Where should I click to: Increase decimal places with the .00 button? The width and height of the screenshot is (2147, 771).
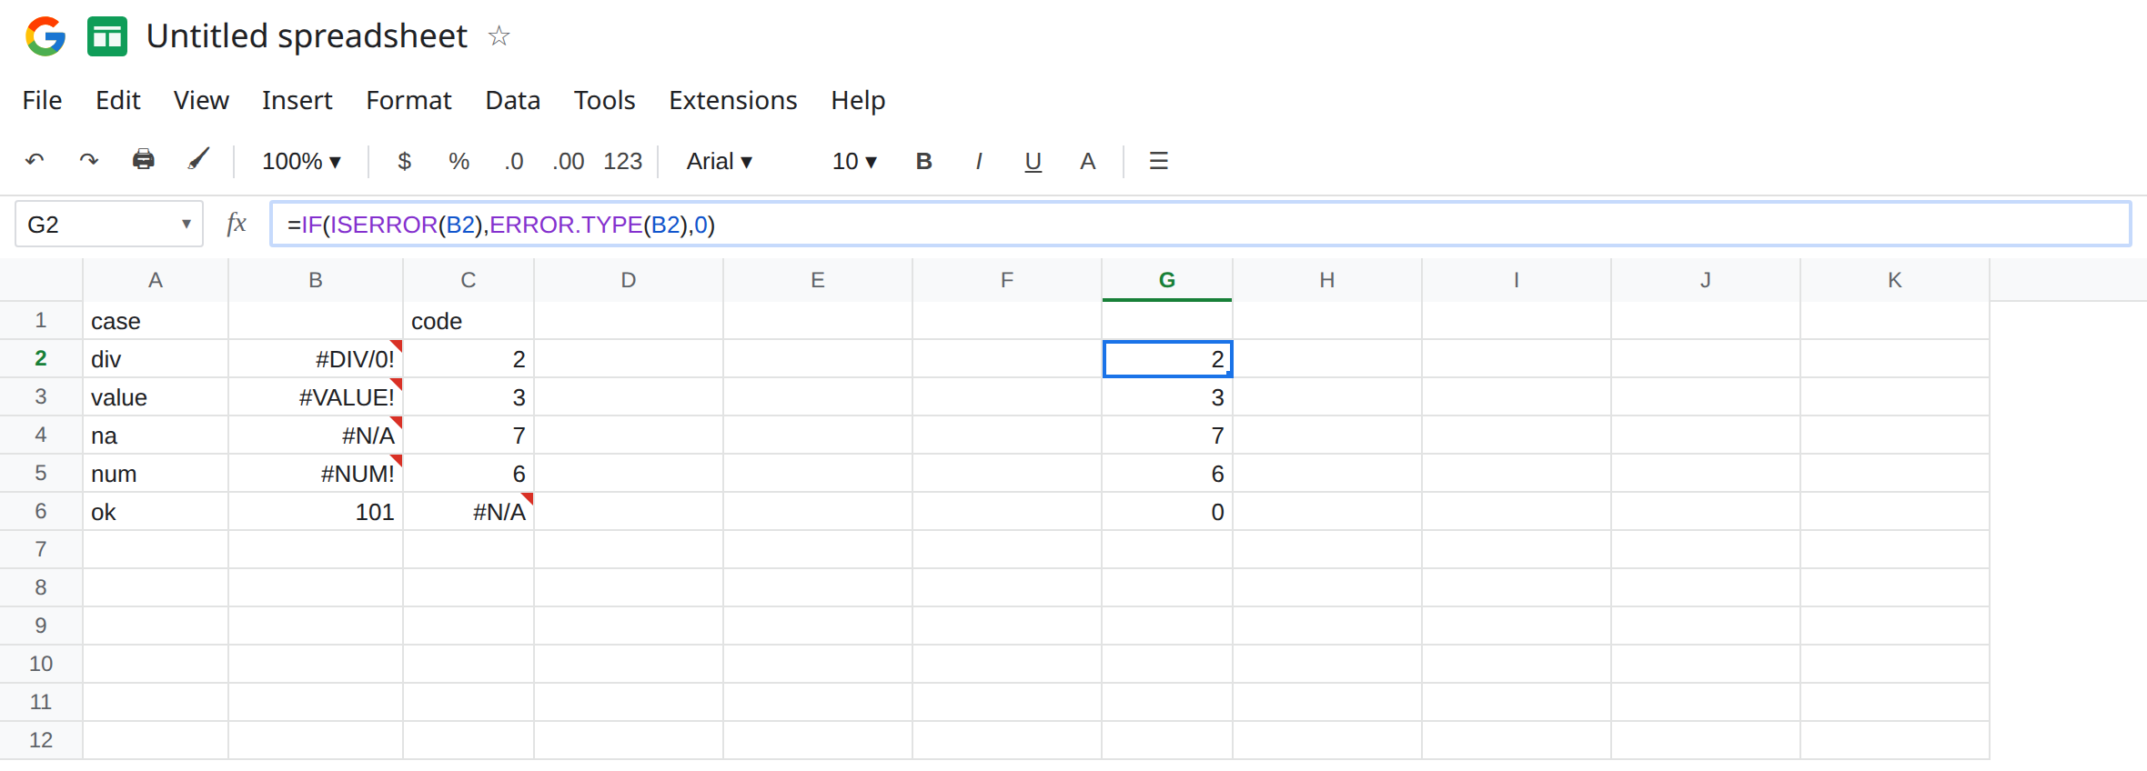[x=569, y=161]
